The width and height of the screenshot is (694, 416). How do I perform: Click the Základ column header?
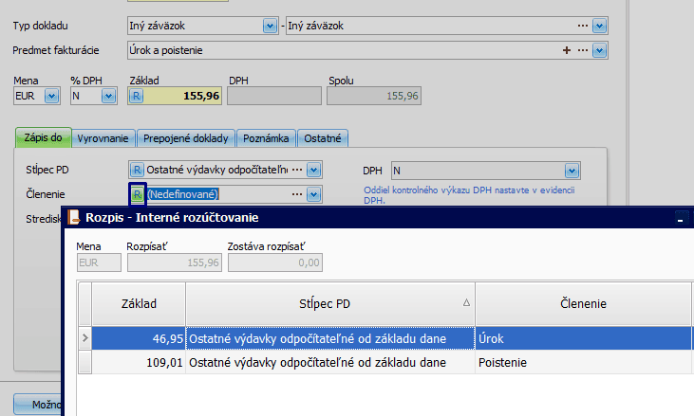click(x=139, y=303)
